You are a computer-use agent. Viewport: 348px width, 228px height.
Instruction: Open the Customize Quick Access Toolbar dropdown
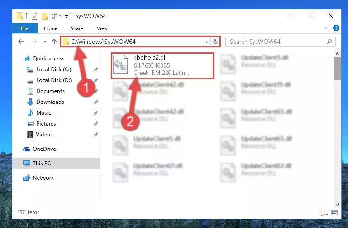point(66,16)
